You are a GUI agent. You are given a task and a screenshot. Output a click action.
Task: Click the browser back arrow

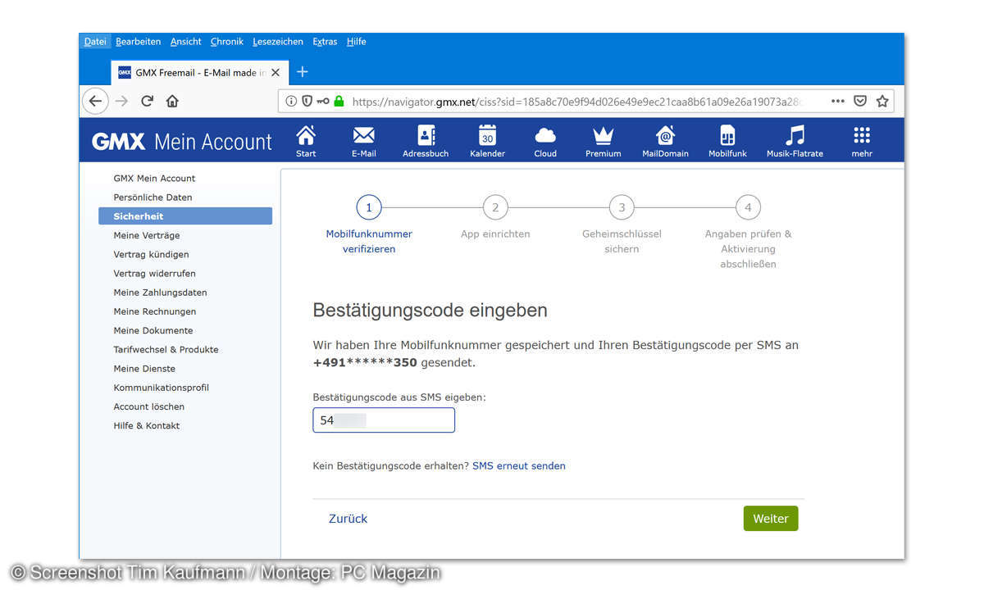click(96, 101)
